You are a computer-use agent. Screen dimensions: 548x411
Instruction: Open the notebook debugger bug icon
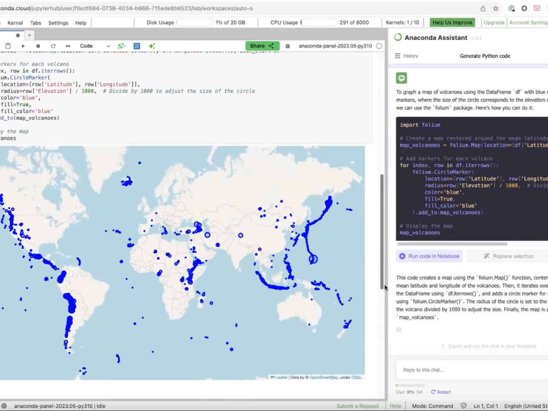(288, 46)
